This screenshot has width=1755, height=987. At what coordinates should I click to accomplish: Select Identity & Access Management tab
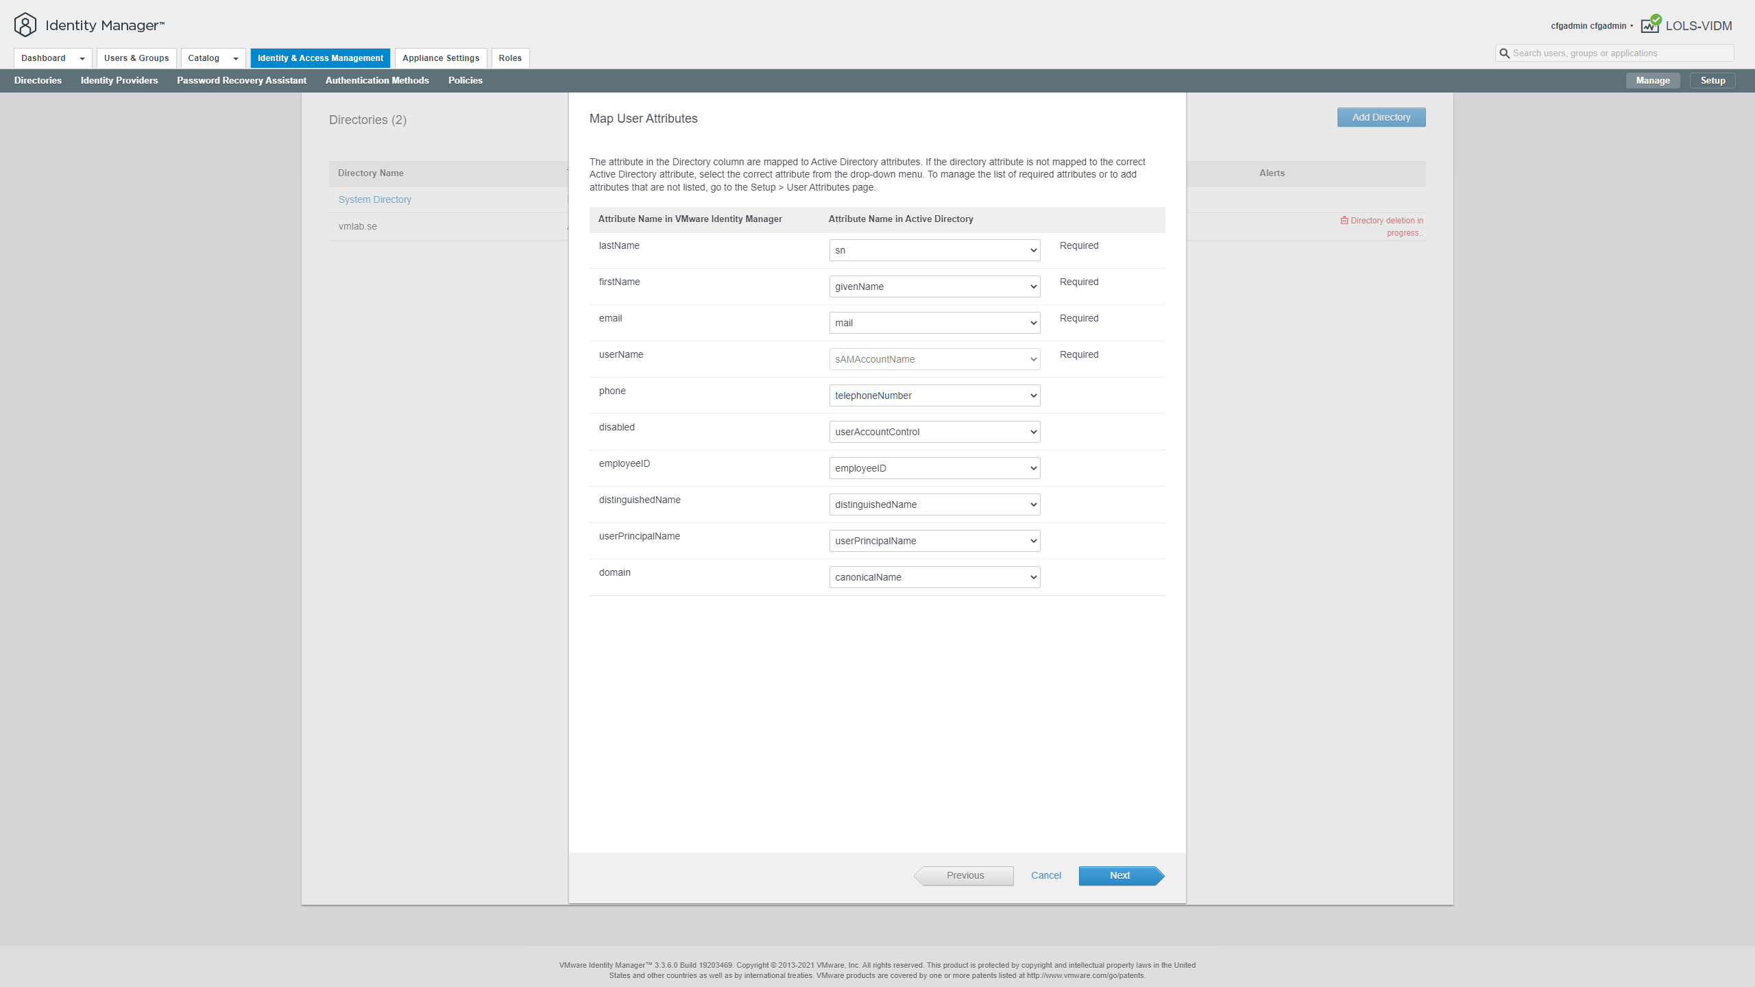(320, 58)
